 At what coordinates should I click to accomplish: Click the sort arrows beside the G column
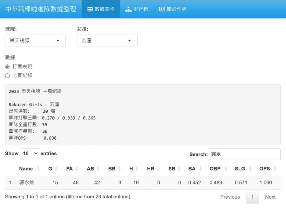[56, 169]
